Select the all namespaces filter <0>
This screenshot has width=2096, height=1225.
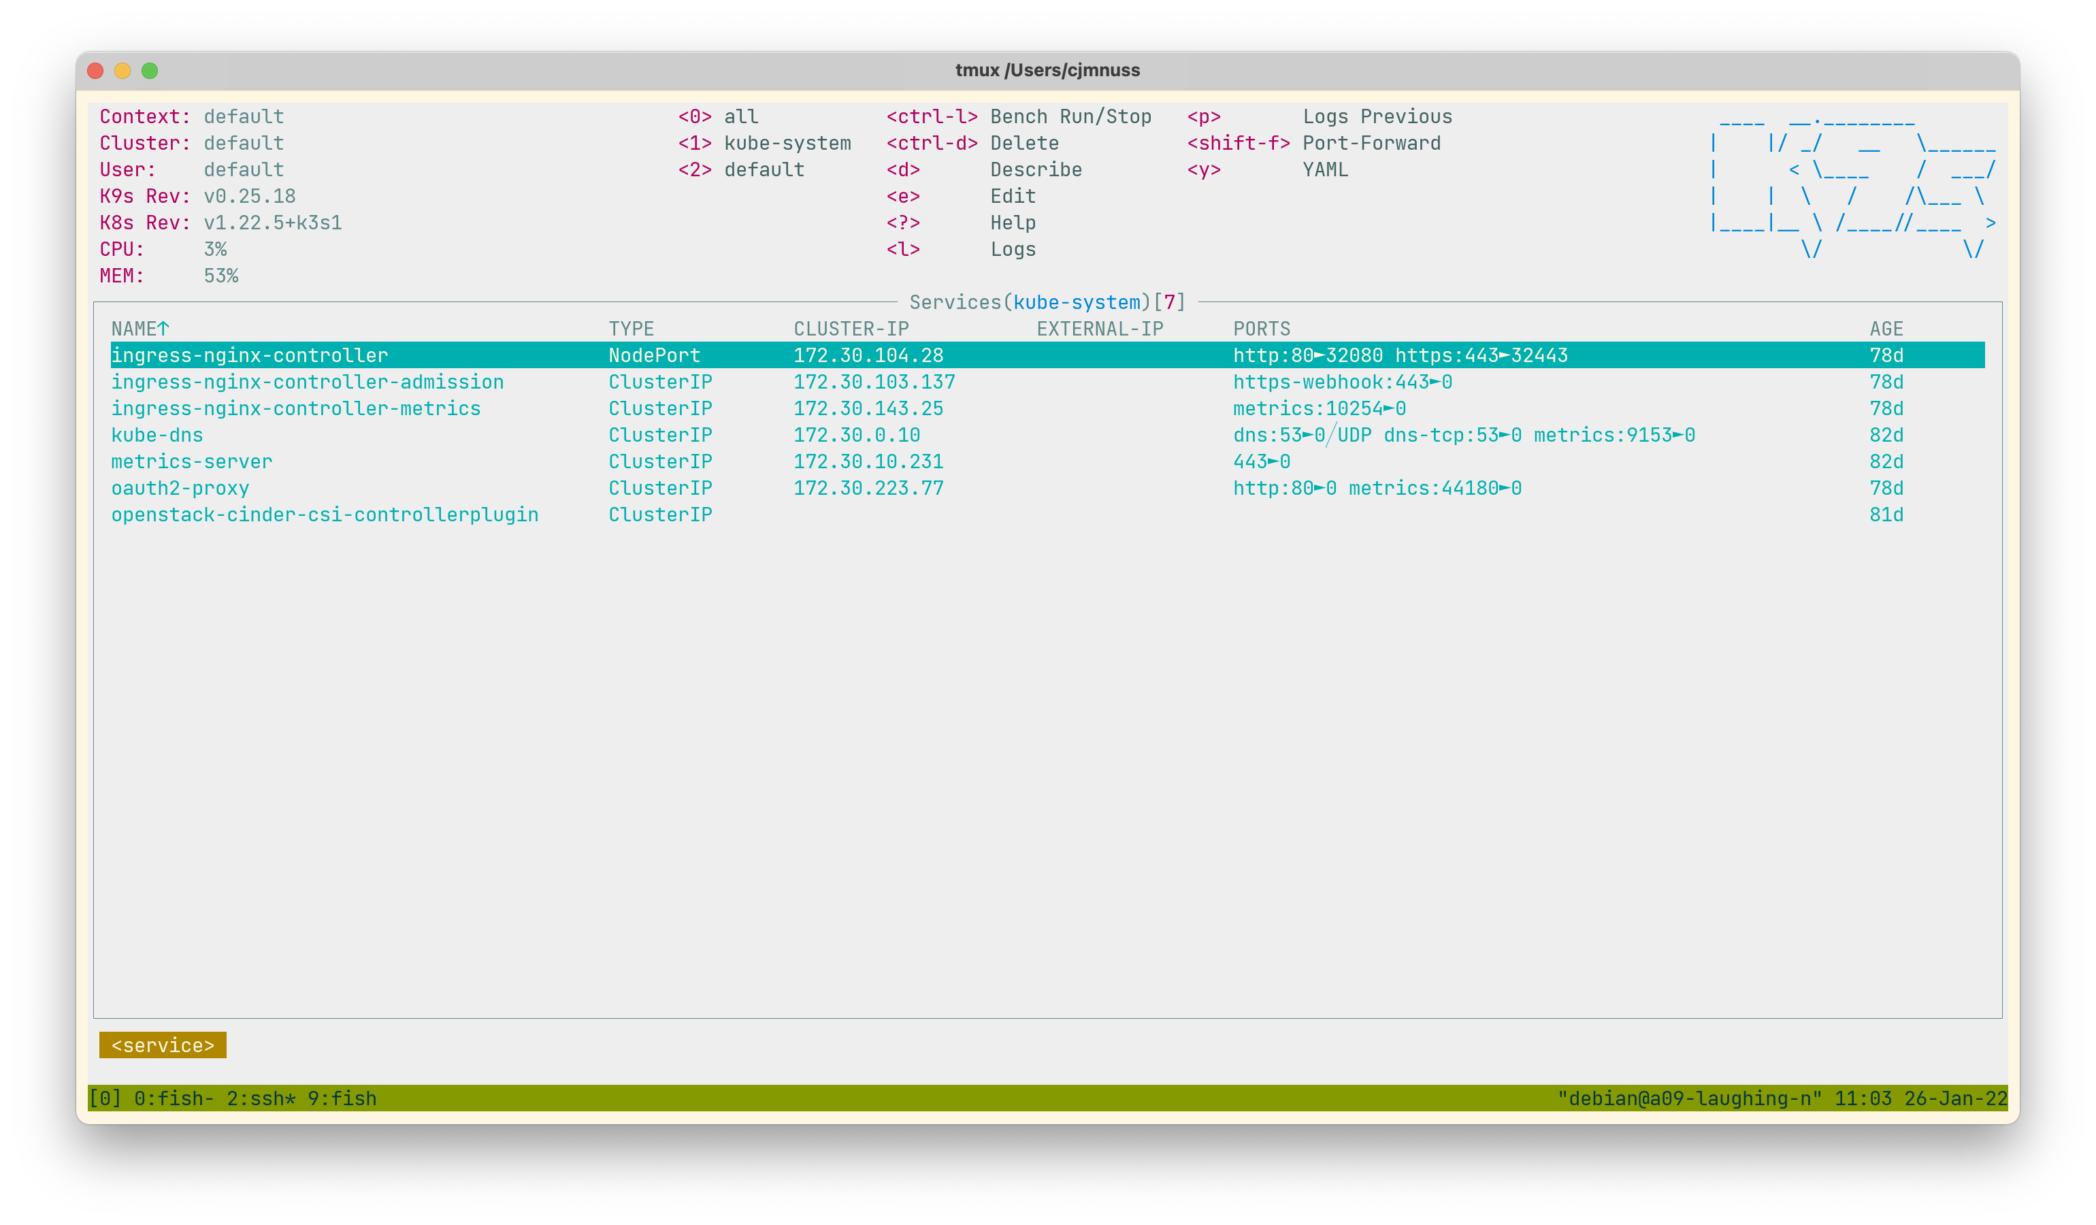(x=717, y=116)
